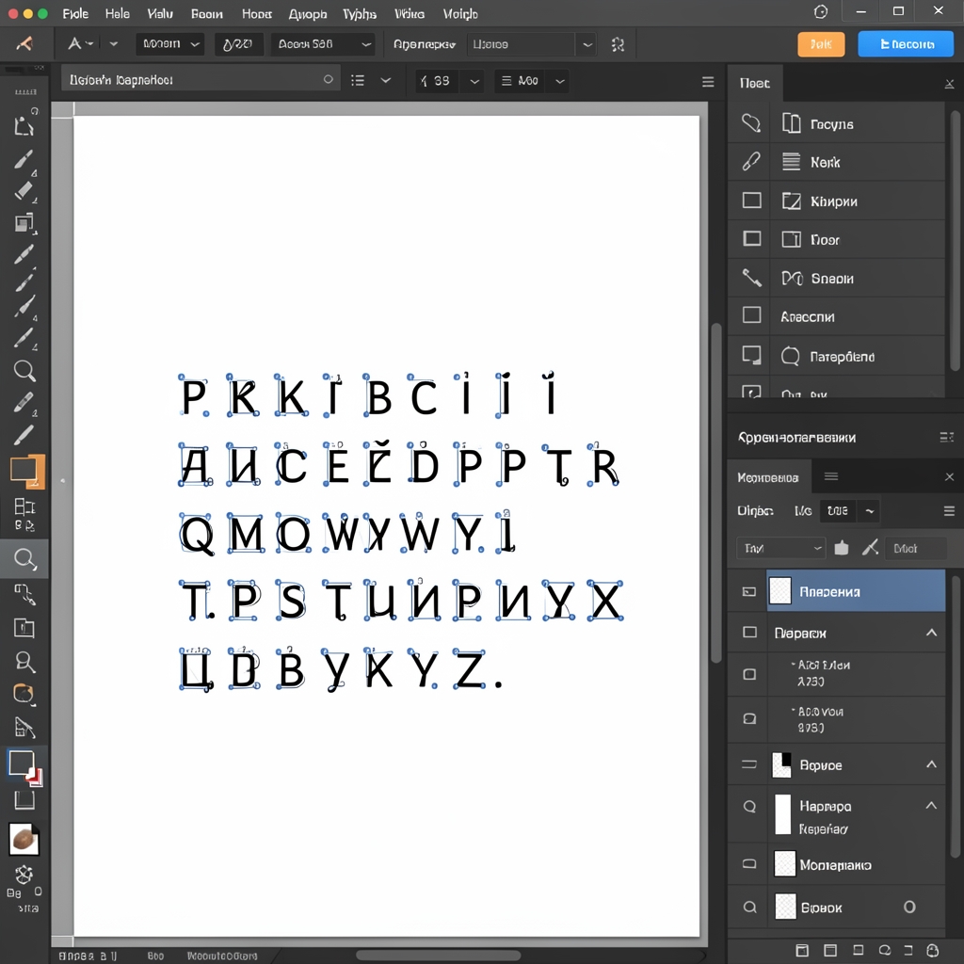Open the Monorn dropdown in top toolbar
Viewport: 964px width, 964px height.
pos(169,43)
